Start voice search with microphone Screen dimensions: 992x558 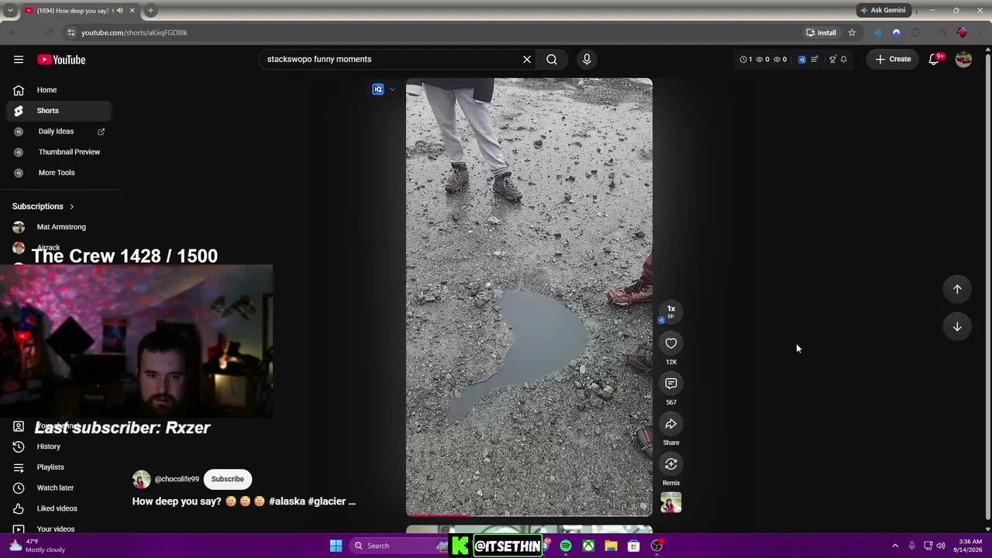pyautogui.click(x=587, y=59)
